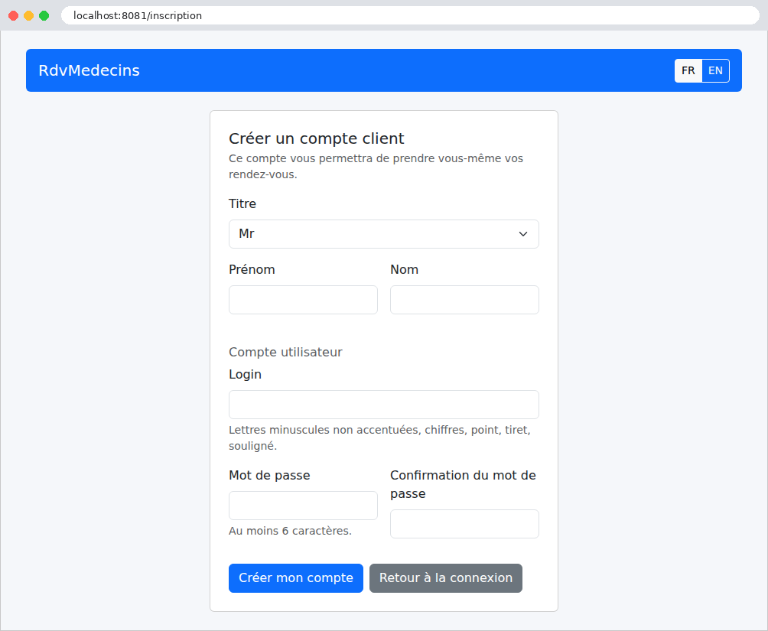Switch language to FR
768x631 pixels.
688,70
